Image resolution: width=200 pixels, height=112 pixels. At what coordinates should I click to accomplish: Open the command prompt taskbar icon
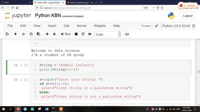54,109
